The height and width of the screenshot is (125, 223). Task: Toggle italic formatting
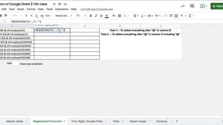click(96, 16)
